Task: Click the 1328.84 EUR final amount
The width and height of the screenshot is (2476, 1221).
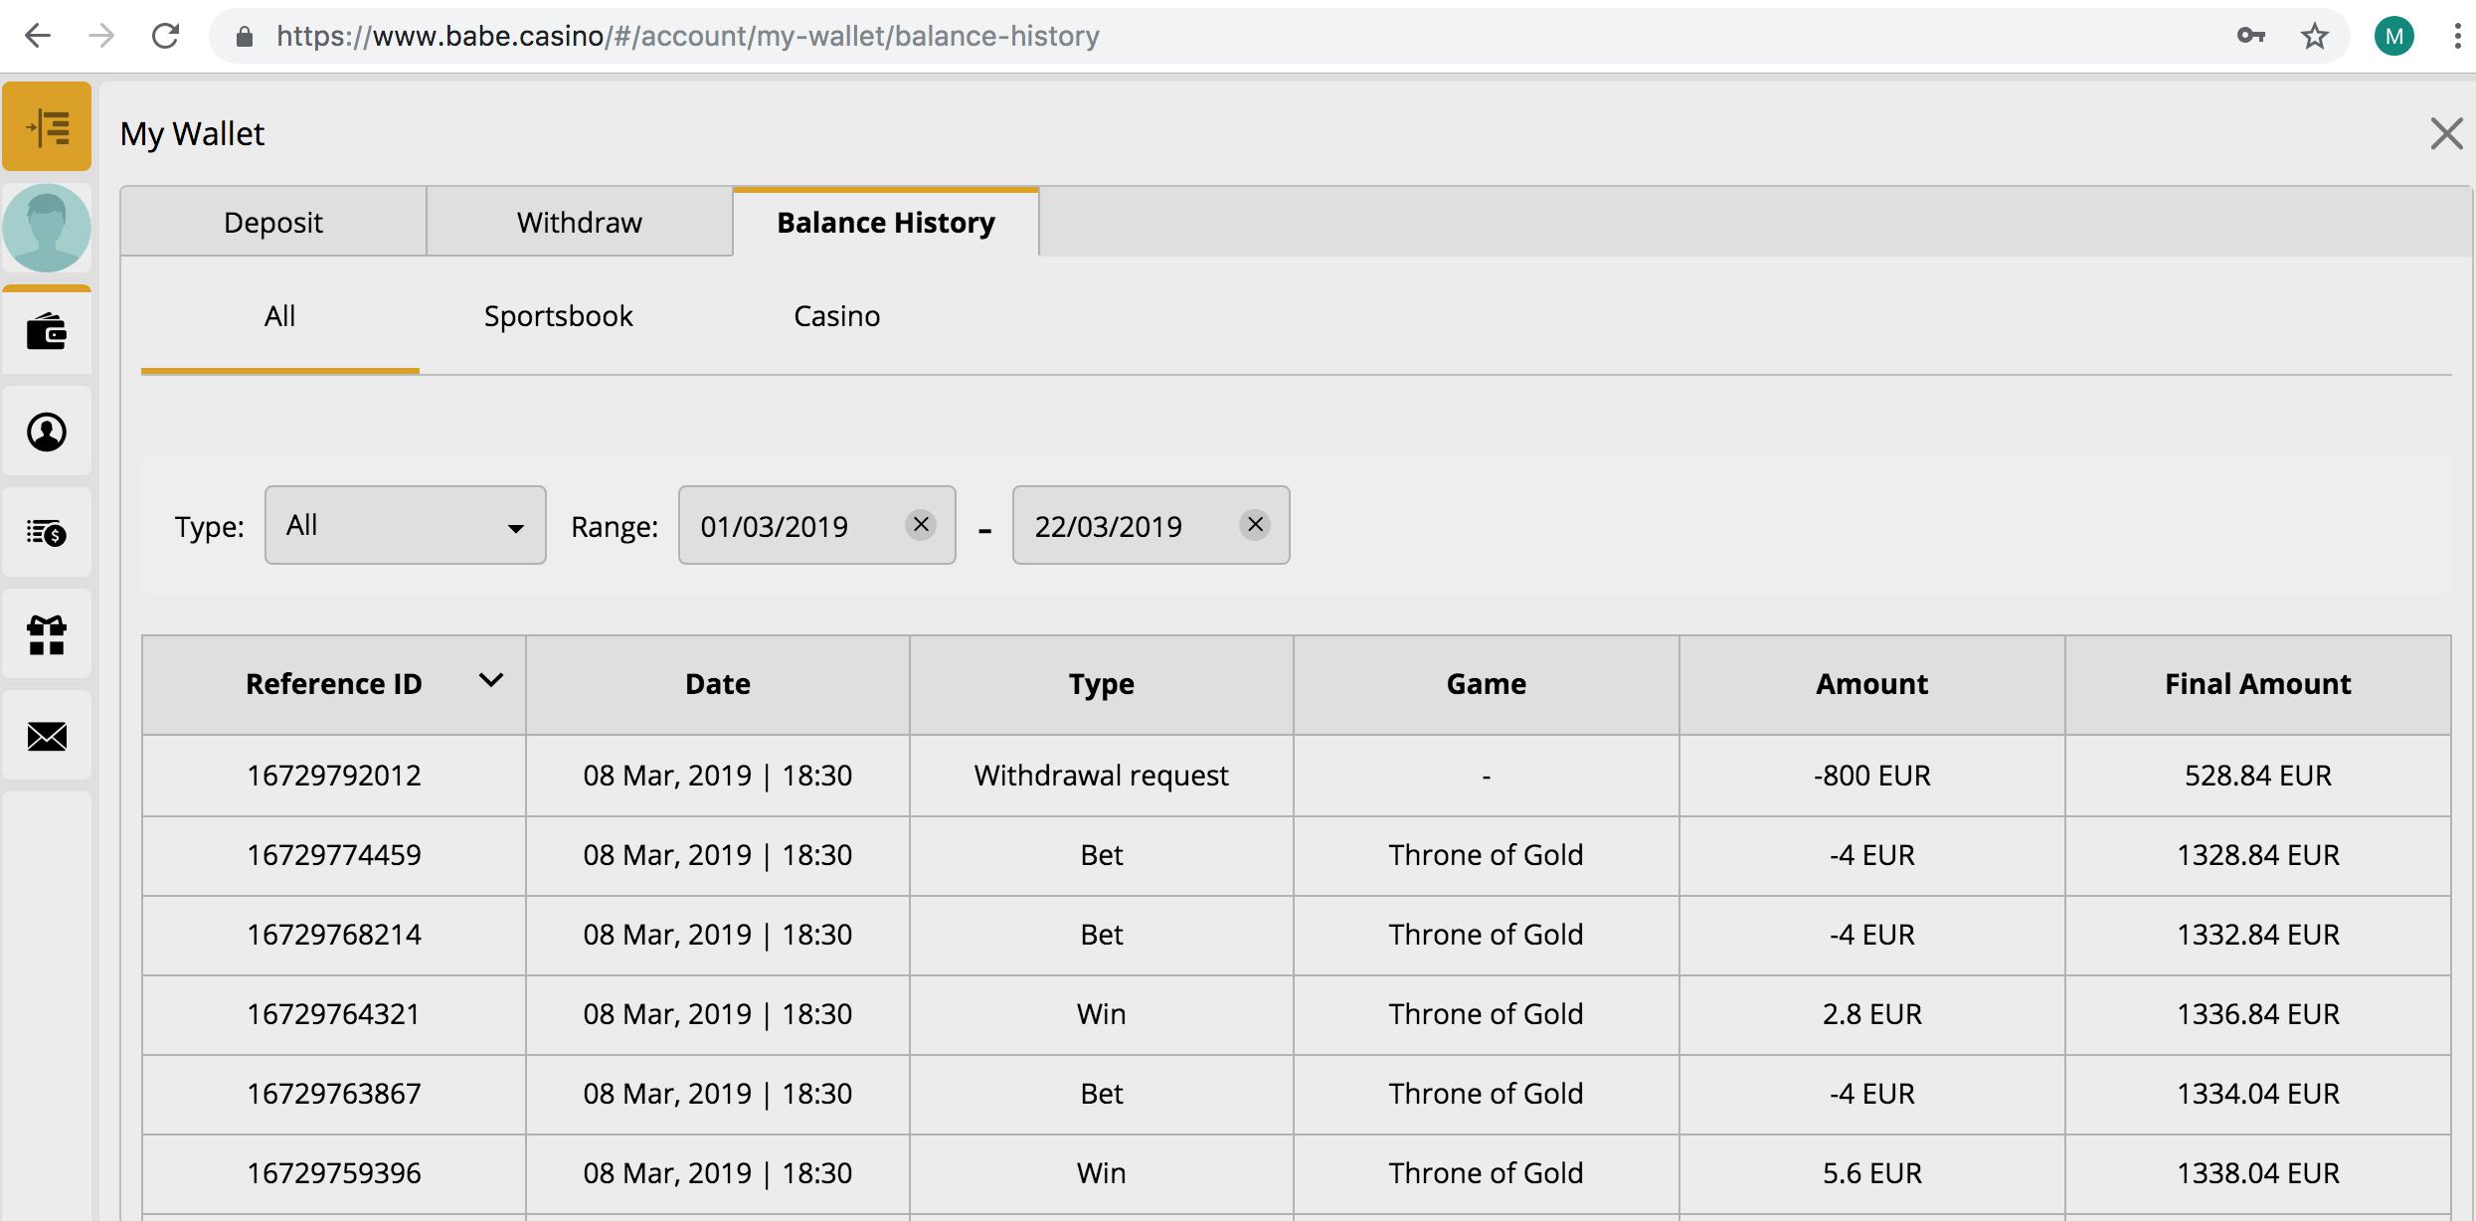Action: tap(2258, 855)
